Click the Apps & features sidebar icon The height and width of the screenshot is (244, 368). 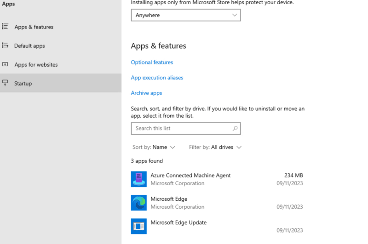tap(5, 27)
